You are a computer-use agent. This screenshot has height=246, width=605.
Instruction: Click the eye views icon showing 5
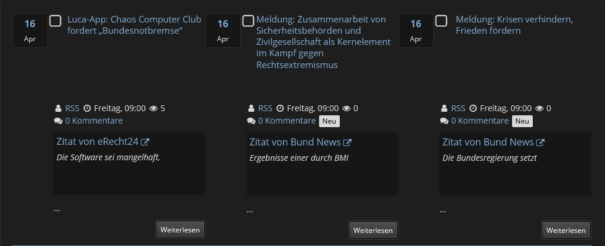pyautogui.click(x=153, y=108)
